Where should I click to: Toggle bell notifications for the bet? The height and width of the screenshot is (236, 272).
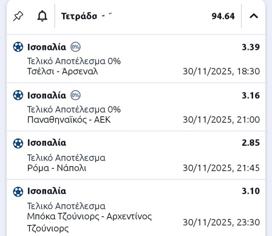(x=42, y=16)
